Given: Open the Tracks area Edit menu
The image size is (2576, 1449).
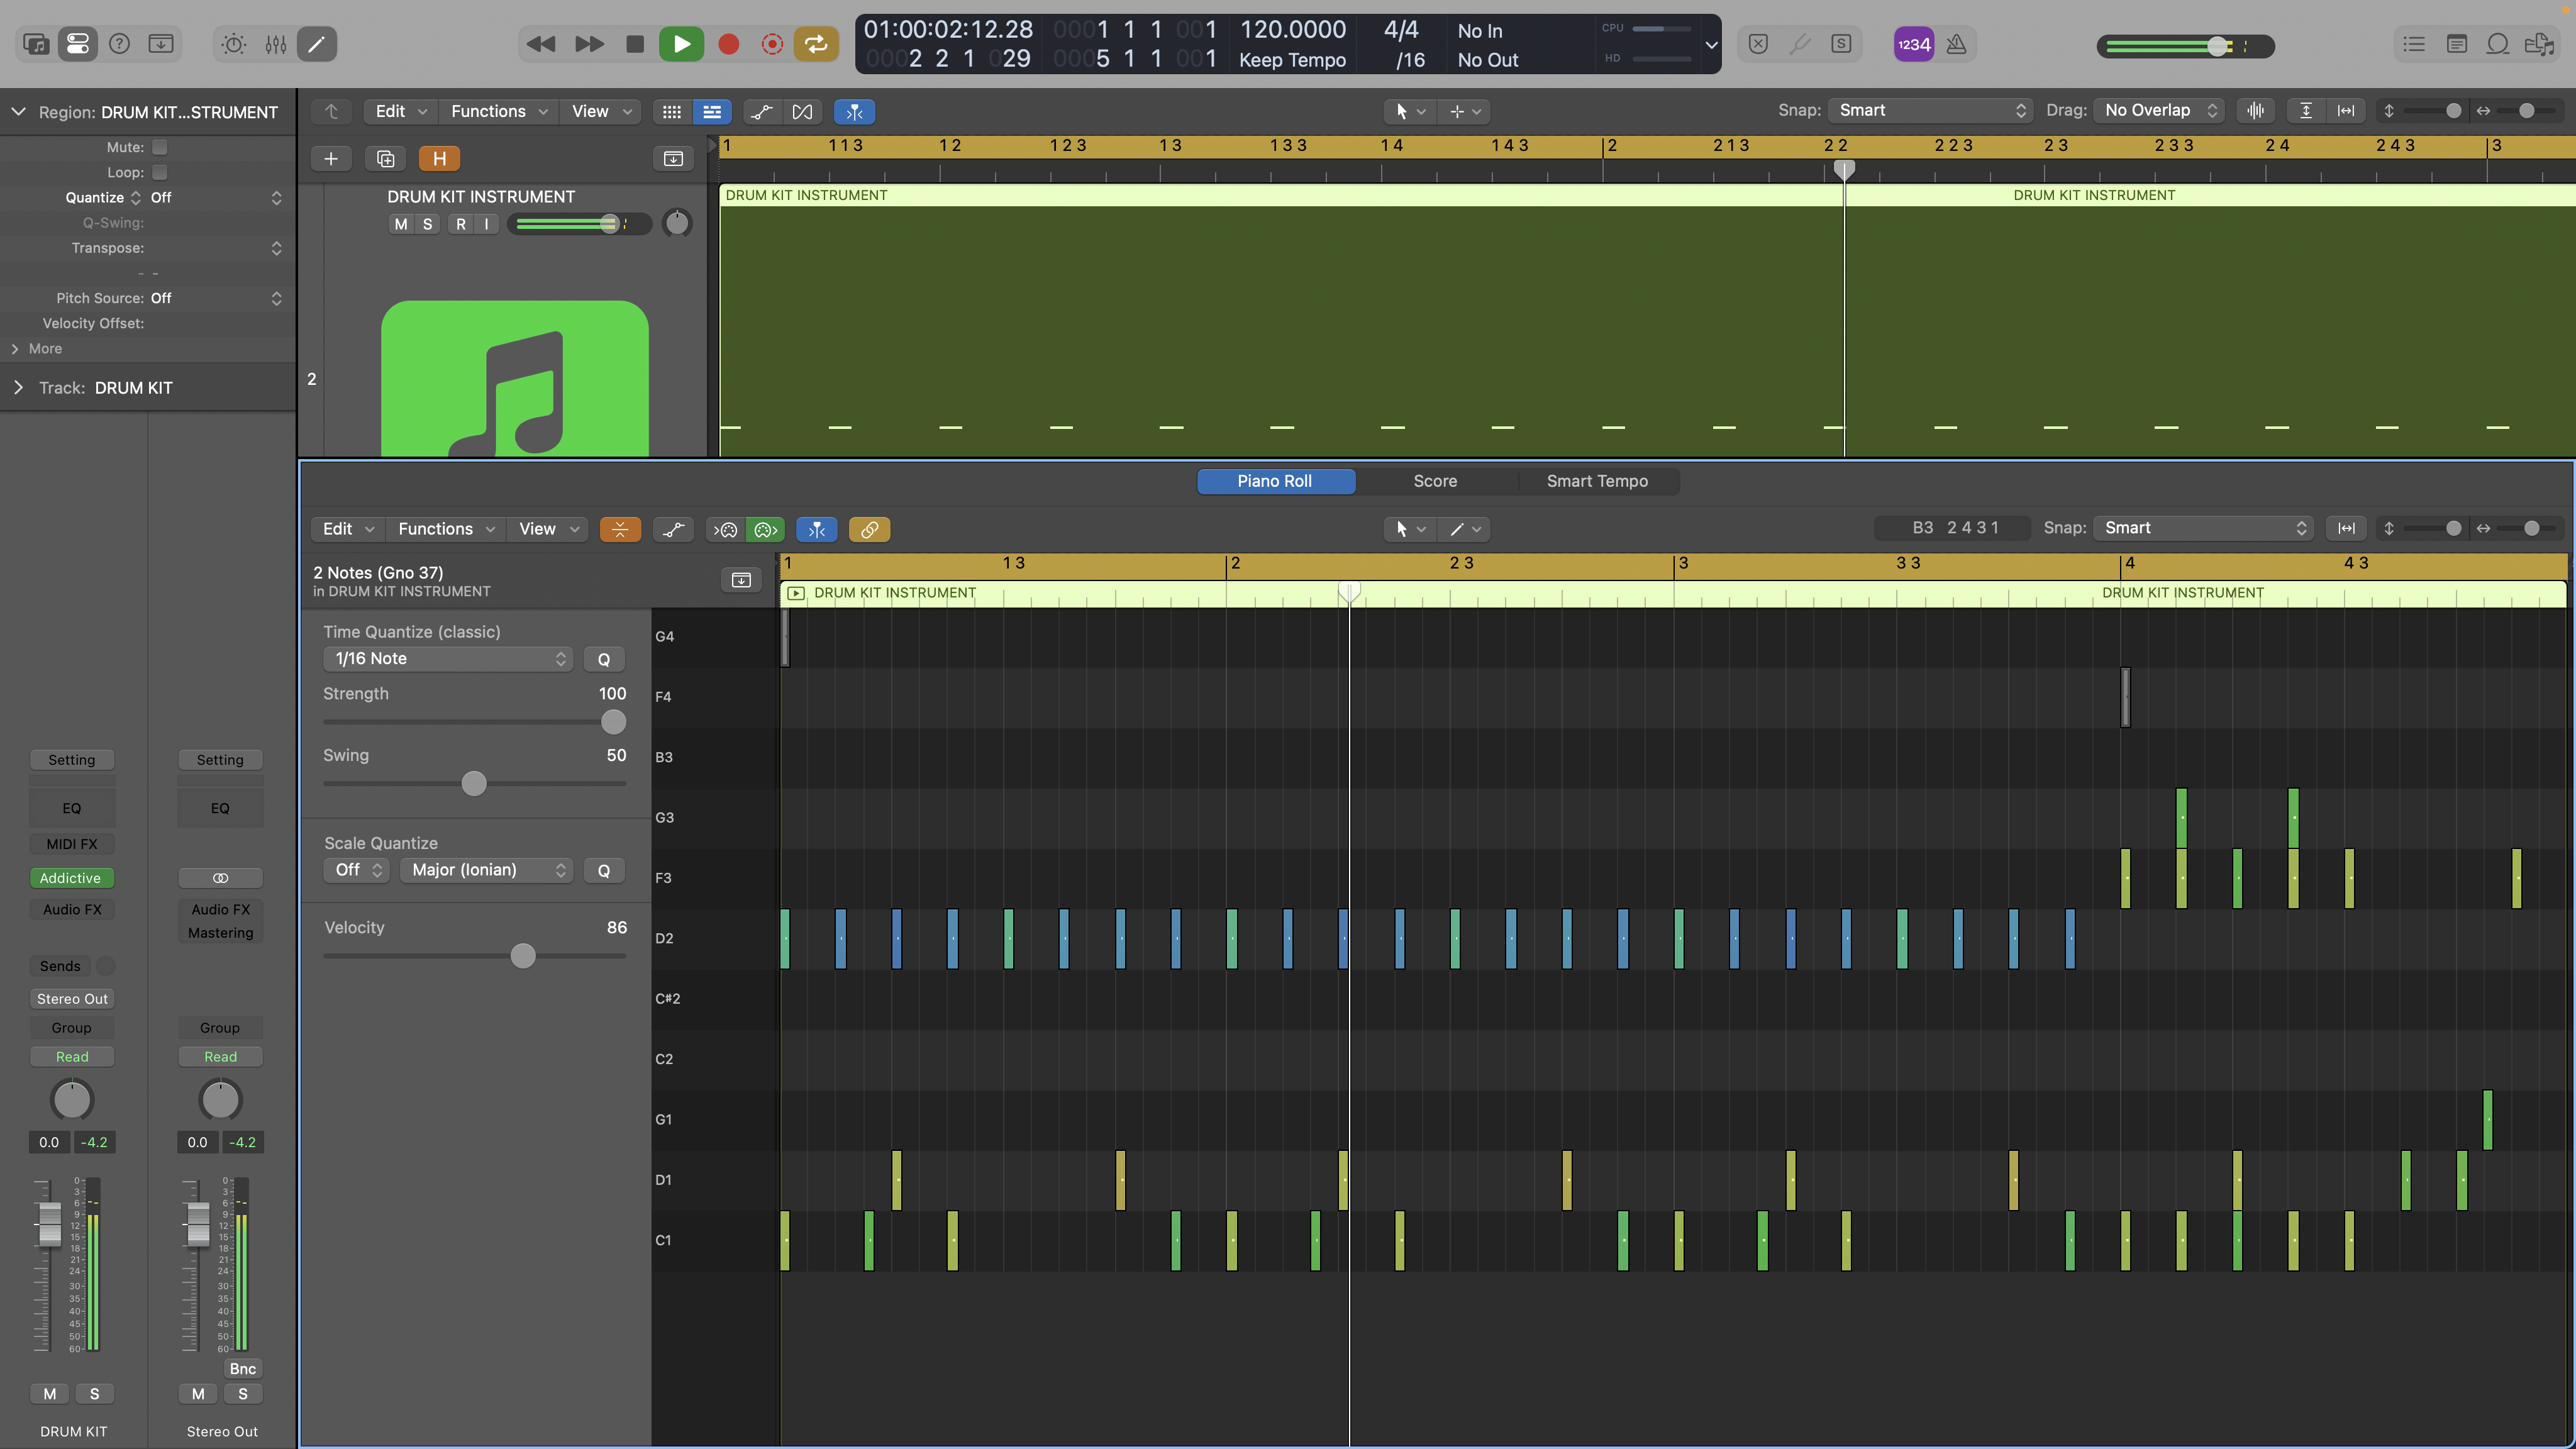Looking at the screenshot, I should pos(401,111).
